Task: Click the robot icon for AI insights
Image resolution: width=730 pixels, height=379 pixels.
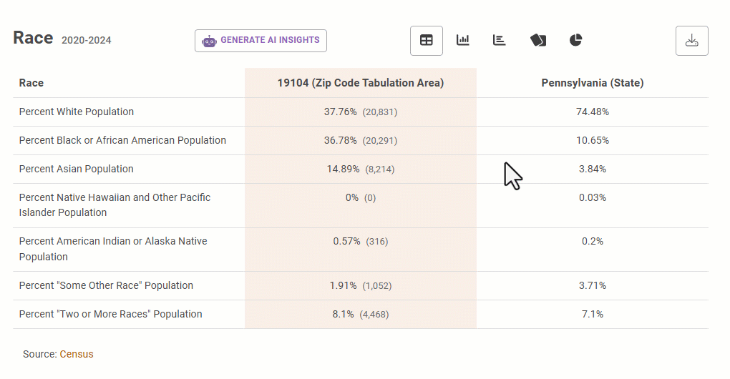Action: tap(209, 41)
